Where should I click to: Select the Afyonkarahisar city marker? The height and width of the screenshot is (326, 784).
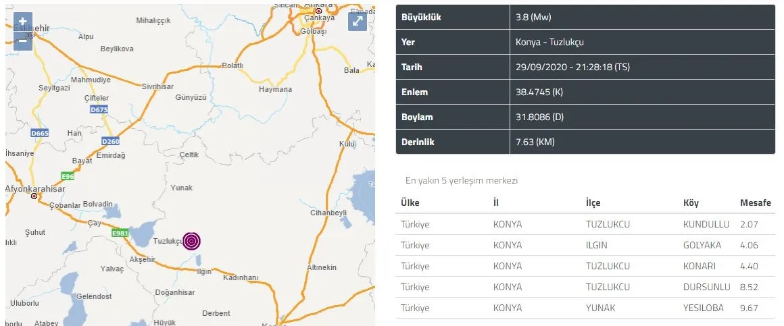point(34,196)
